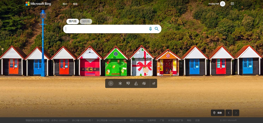Screen dimensions: 263x123
Task: Click inside the Bing search box
Action: (107, 29)
